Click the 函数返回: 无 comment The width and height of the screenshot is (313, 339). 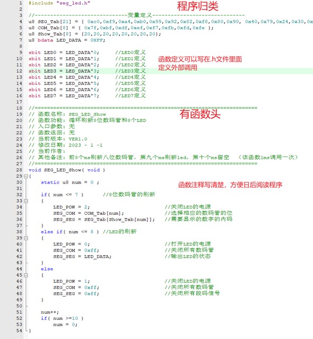point(51,133)
